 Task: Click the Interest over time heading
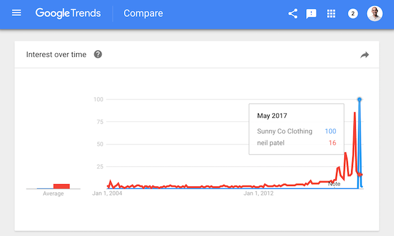click(57, 55)
